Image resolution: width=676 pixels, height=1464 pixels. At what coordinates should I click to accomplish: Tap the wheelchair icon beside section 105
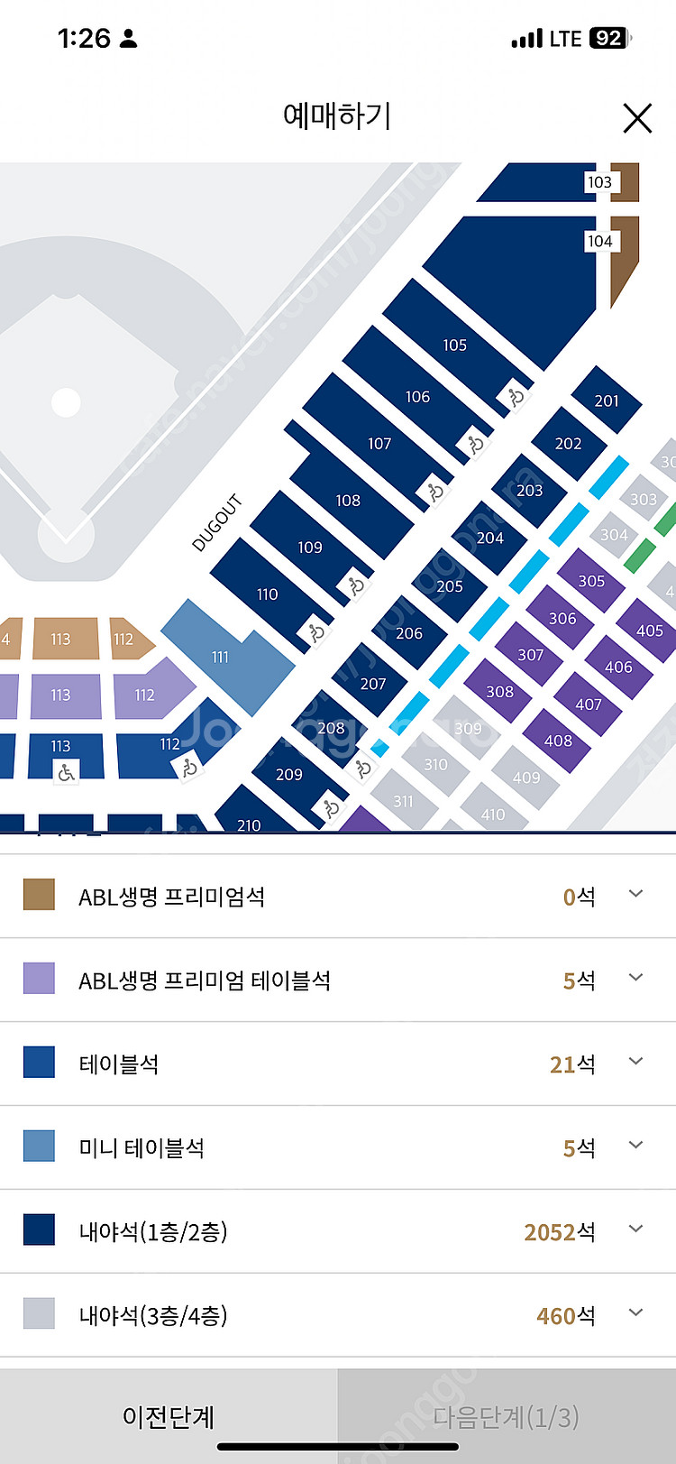tap(516, 396)
